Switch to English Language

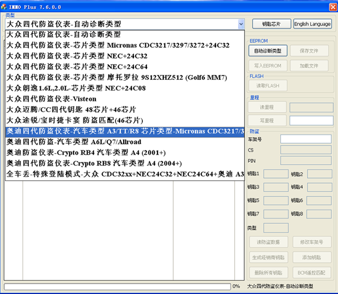pyautogui.click(x=312, y=24)
